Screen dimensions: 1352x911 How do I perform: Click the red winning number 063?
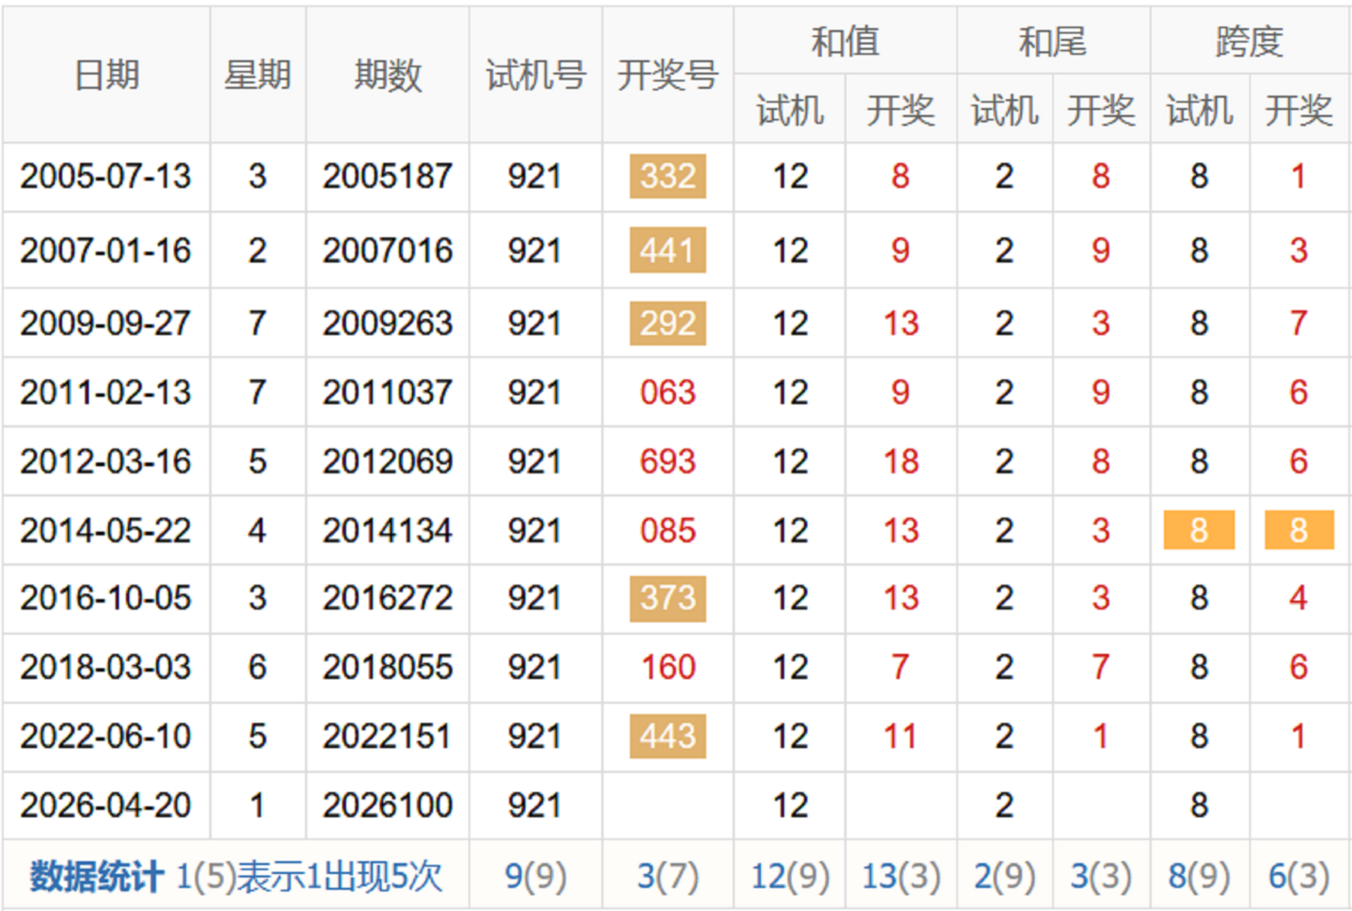tap(668, 392)
